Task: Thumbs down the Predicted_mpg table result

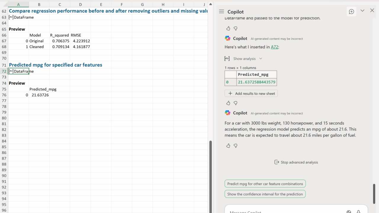Action: pos(235,103)
